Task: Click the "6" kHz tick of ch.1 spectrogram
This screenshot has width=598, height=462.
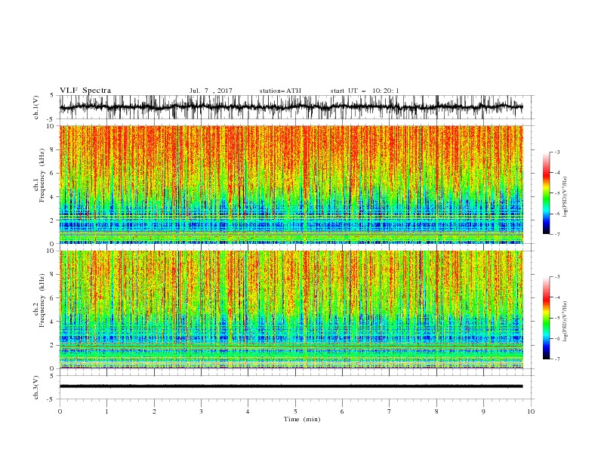Action: [x=52, y=174]
